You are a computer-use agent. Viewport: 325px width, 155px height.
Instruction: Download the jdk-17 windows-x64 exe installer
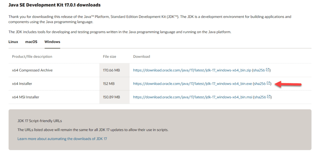point(192,84)
